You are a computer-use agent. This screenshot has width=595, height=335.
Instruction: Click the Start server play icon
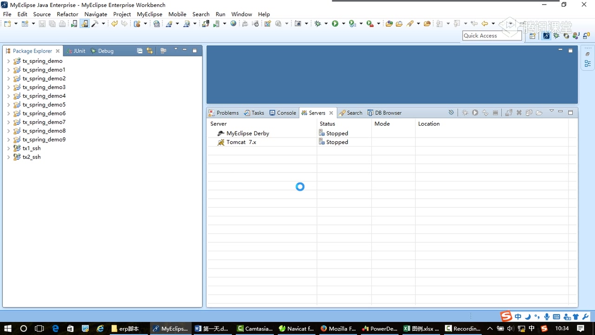475,113
